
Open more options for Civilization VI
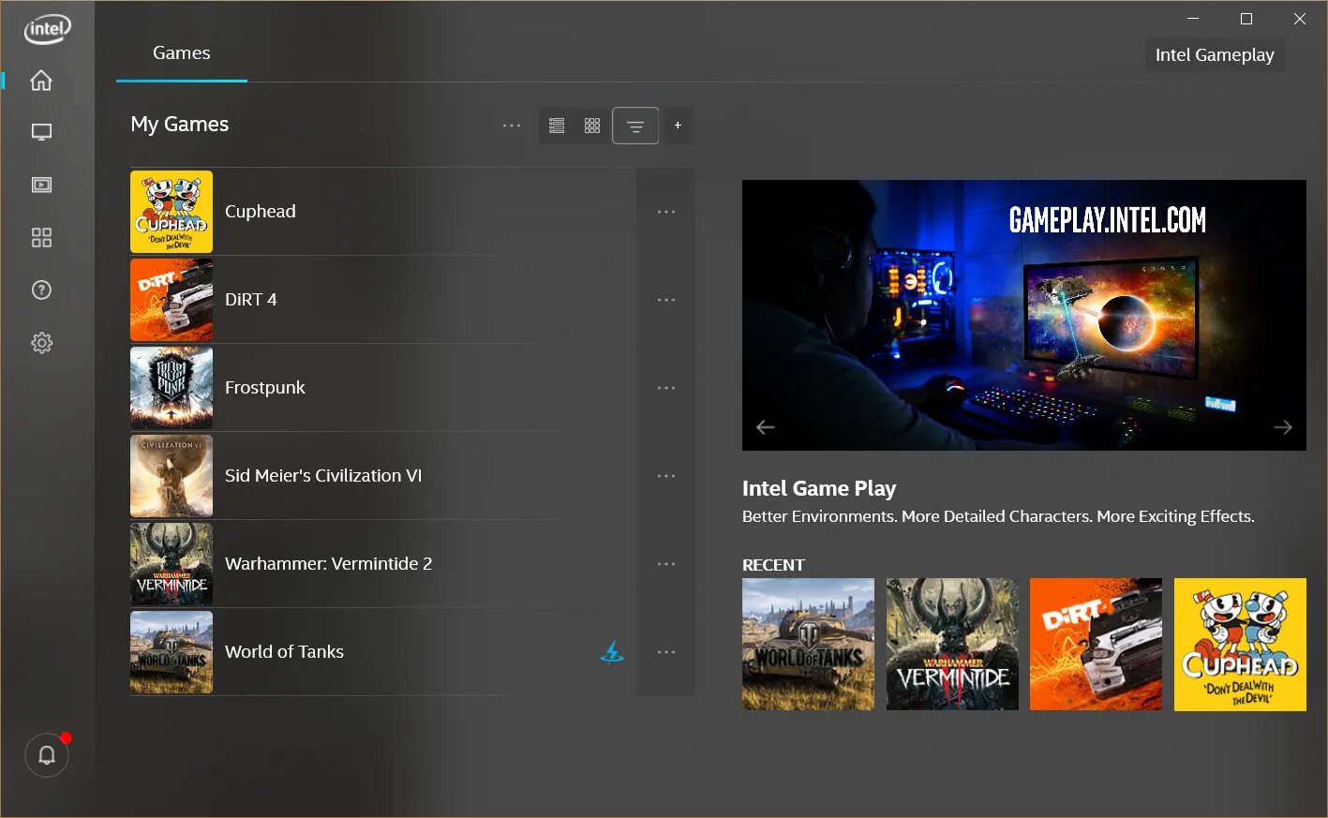click(x=666, y=476)
